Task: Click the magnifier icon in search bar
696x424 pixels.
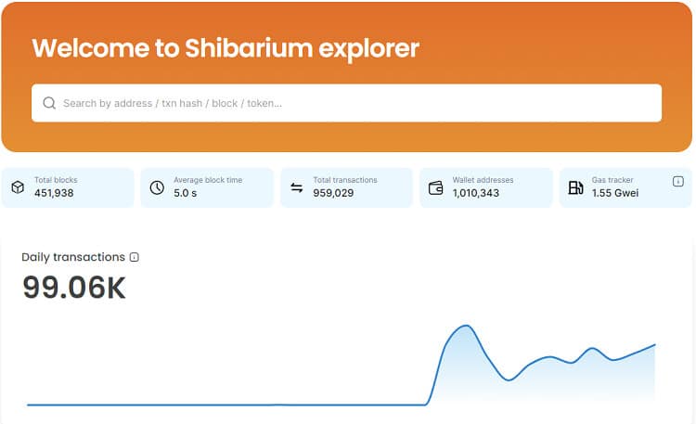Action: [x=49, y=103]
